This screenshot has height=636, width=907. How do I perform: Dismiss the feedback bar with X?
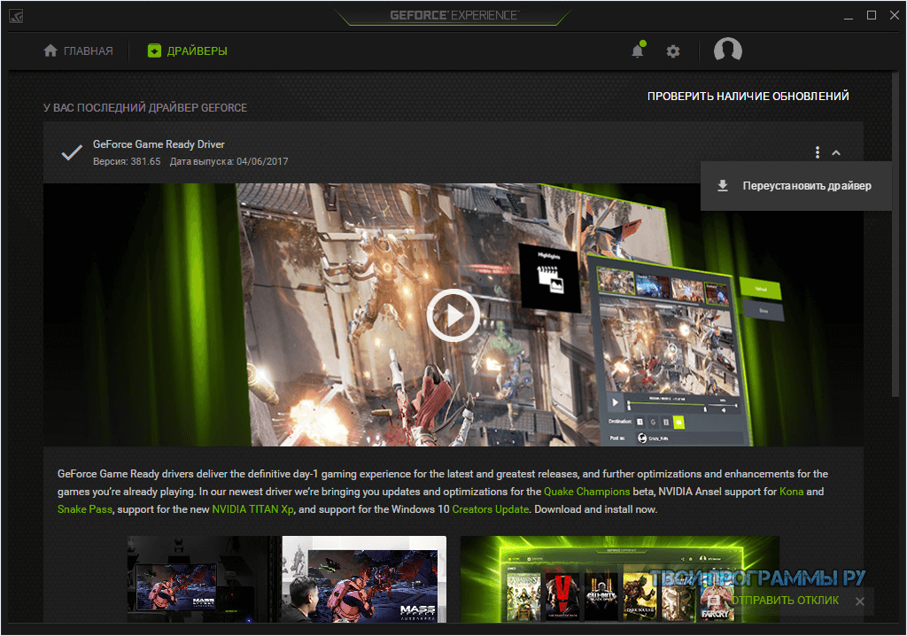pyautogui.click(x=859, y=601)
